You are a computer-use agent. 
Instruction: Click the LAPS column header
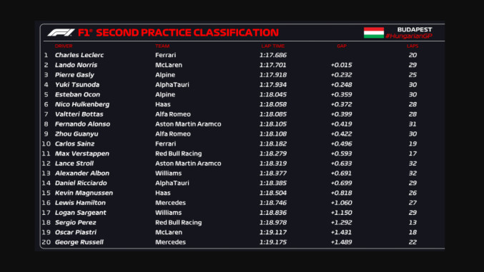(413, 46)
